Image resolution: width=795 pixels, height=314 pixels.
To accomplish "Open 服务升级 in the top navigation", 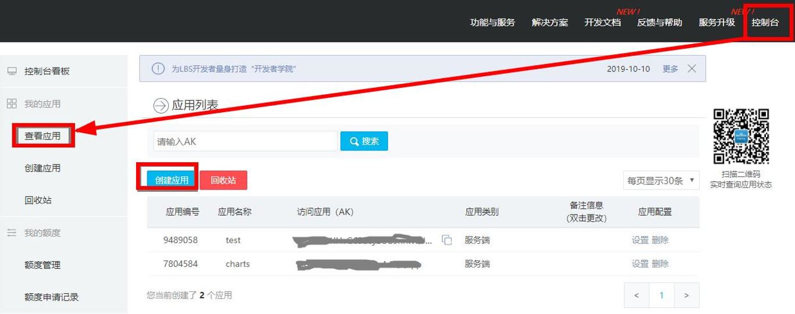I will point(717,23).
